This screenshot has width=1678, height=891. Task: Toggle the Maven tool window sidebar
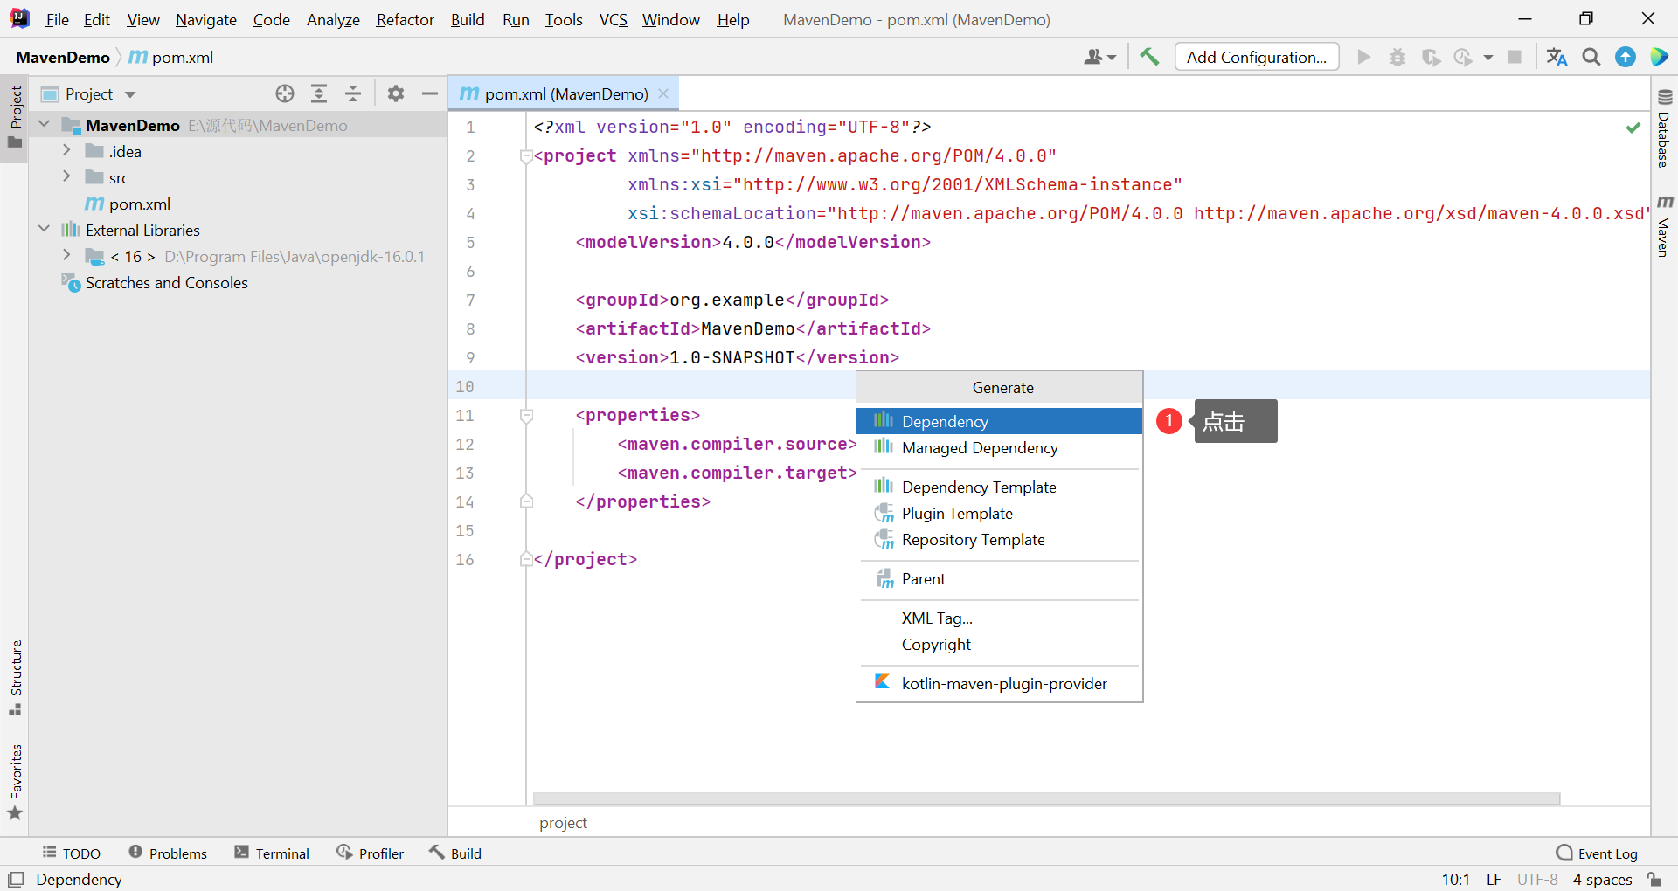(1664, 225)
